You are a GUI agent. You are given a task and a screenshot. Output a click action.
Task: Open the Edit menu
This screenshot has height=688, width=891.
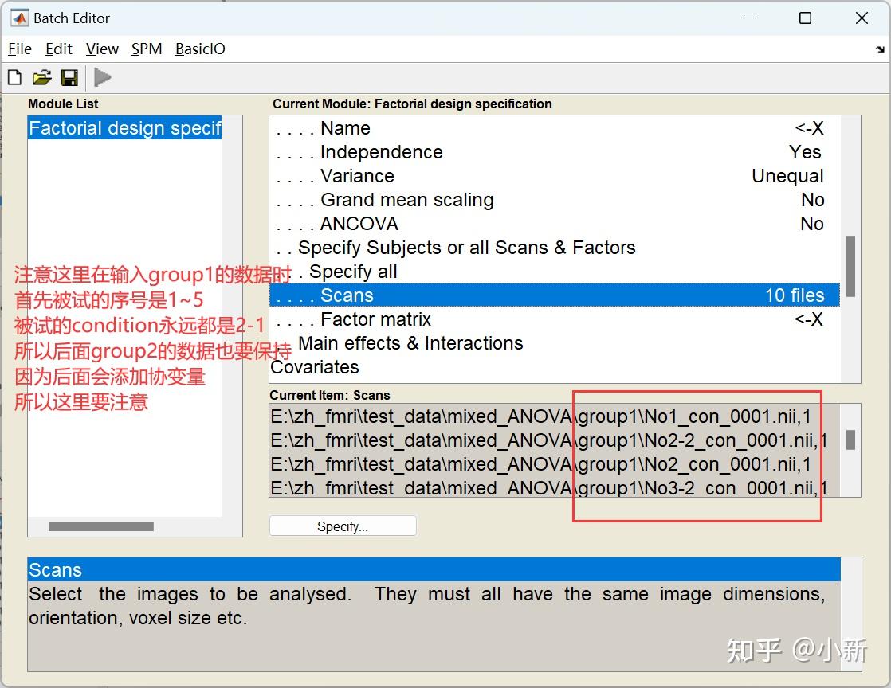click(58, 49)
